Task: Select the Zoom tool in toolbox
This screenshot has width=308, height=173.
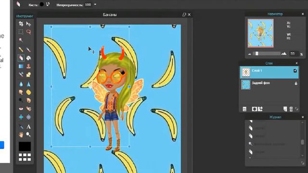Action: pyautogui.click(x=28, y=135)
